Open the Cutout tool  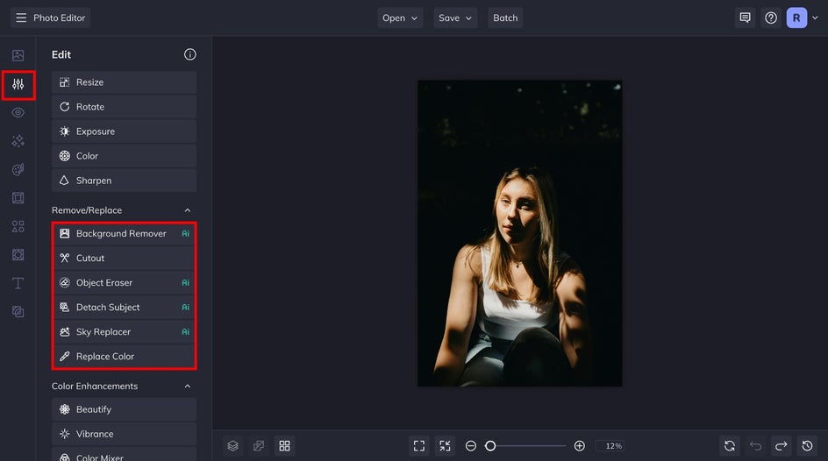[124, 259]
